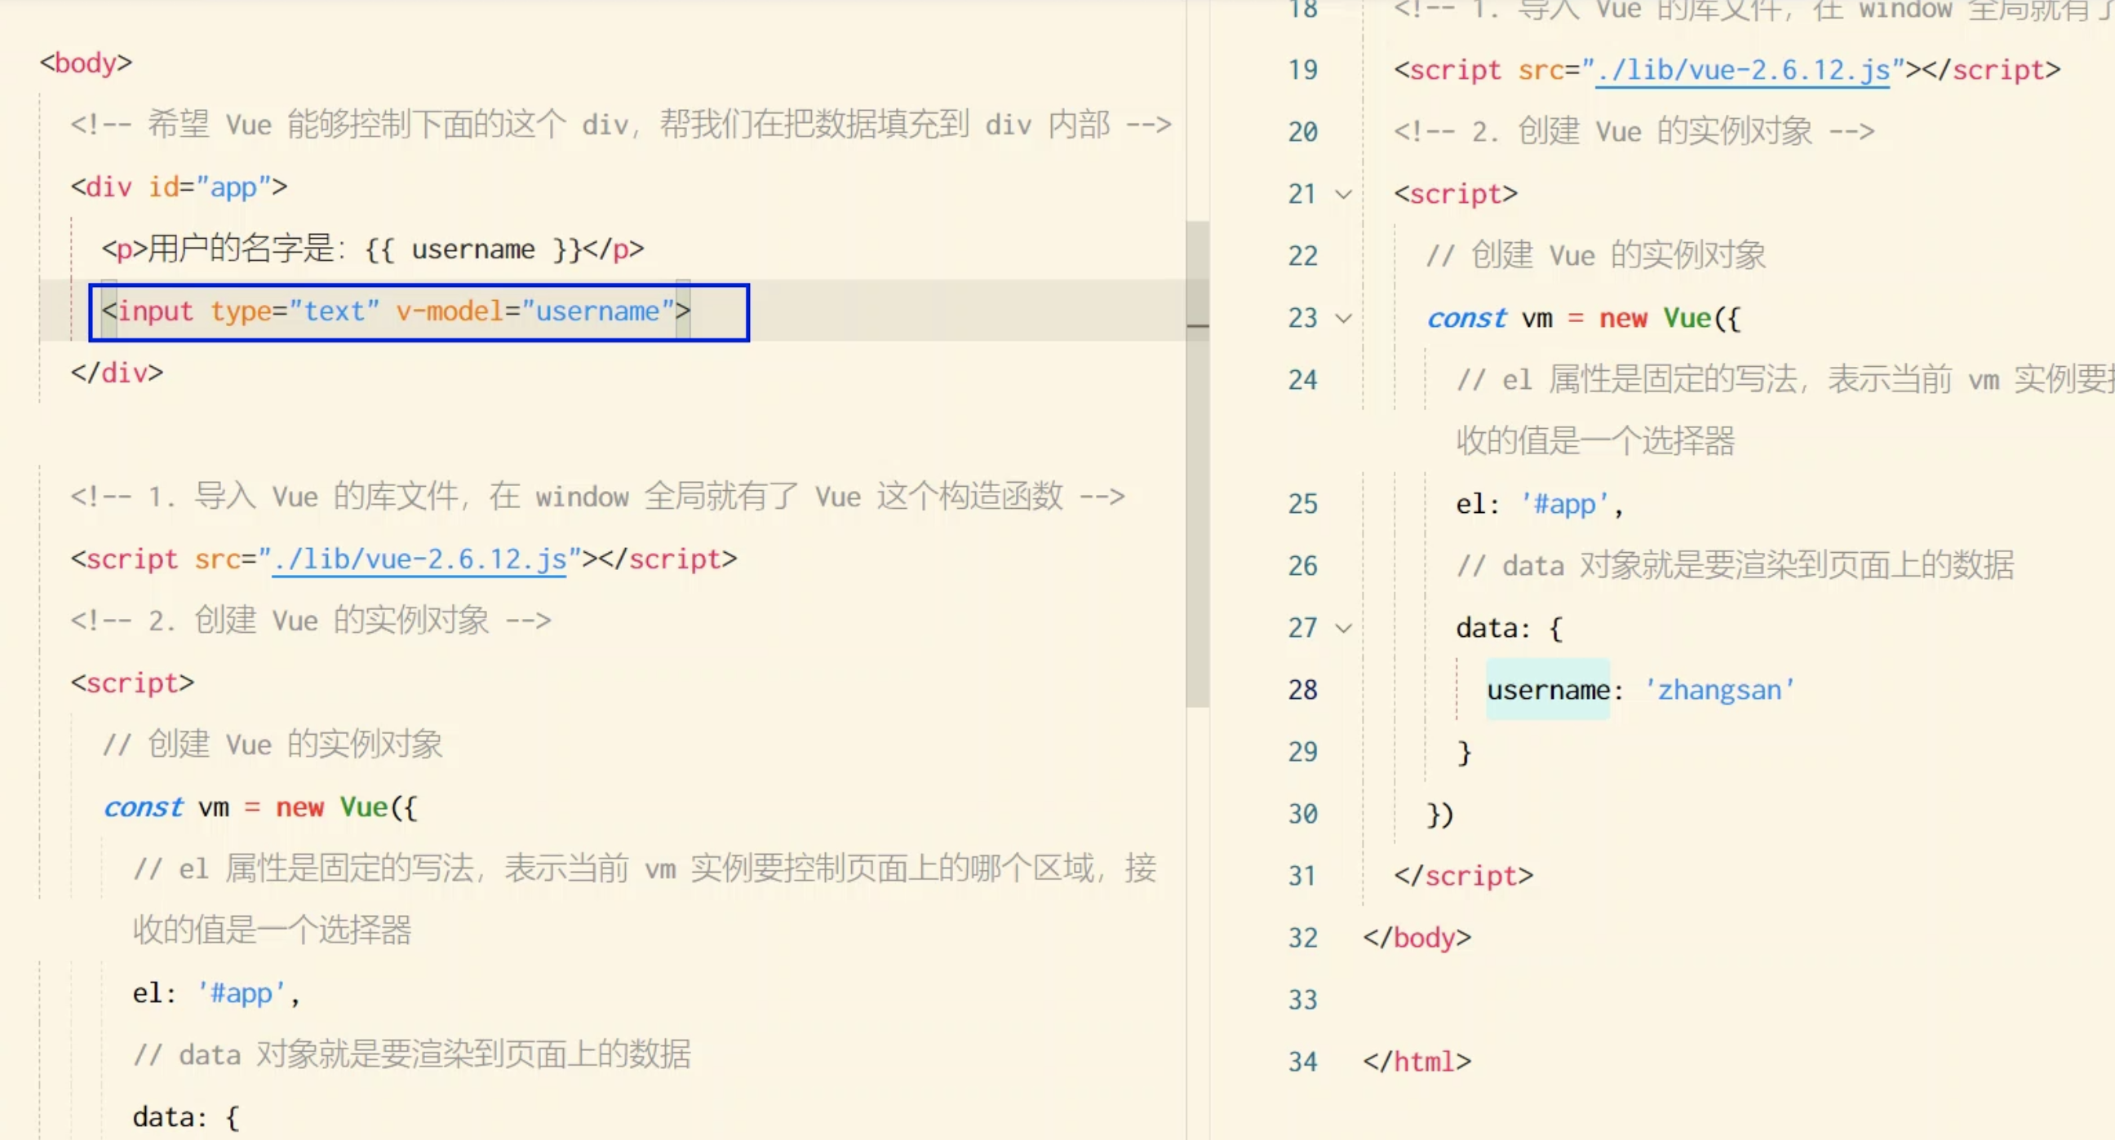Open vue-2.6.12.js link on line 19
Image resolution: width=2115 pixels, height=1140 pixels.
1742,71
